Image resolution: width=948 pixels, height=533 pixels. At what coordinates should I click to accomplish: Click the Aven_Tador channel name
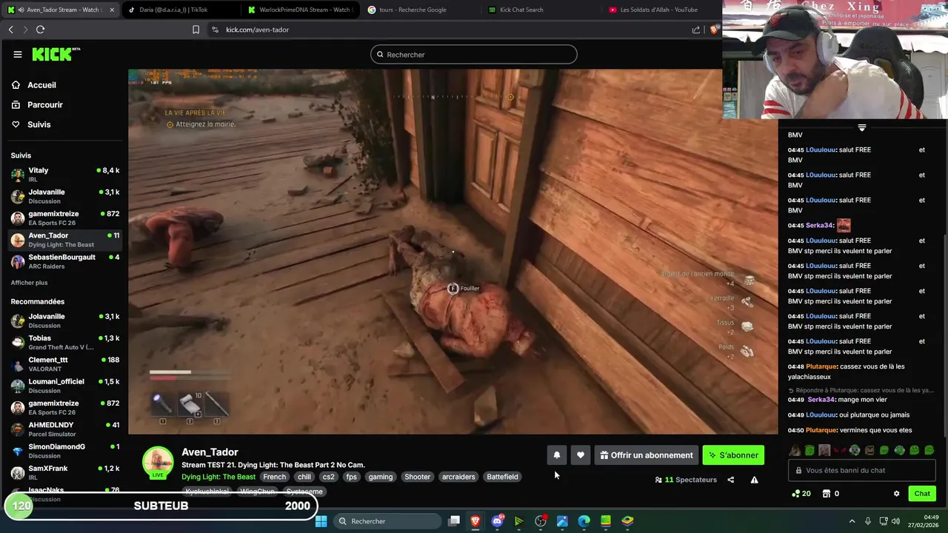coord(210,452)
